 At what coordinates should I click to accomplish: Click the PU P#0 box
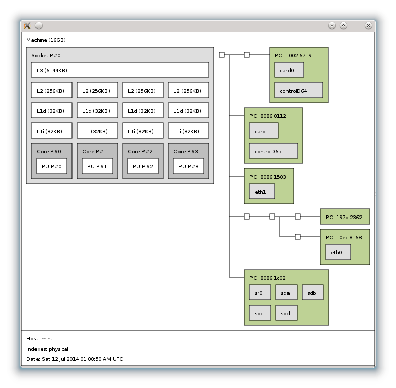[x=52, y=166]
